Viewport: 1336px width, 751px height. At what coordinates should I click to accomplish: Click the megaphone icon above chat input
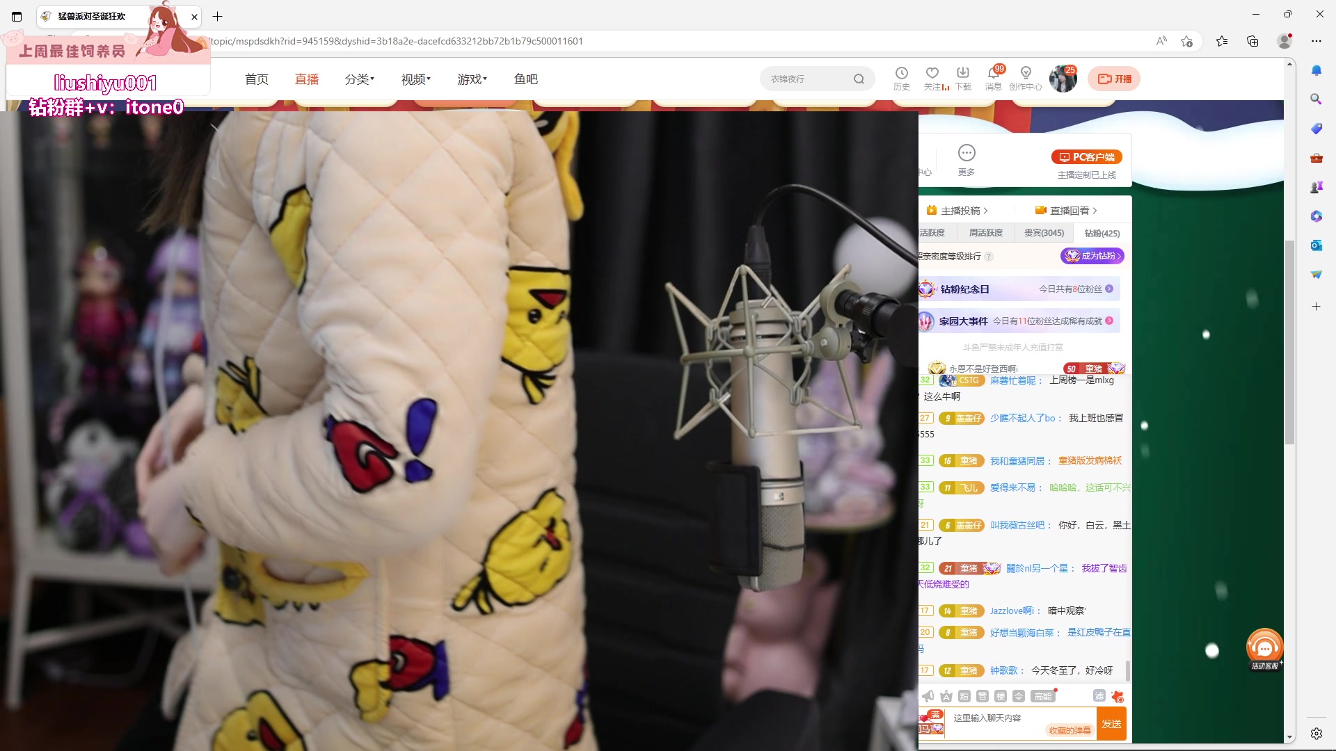coord(928,696)
